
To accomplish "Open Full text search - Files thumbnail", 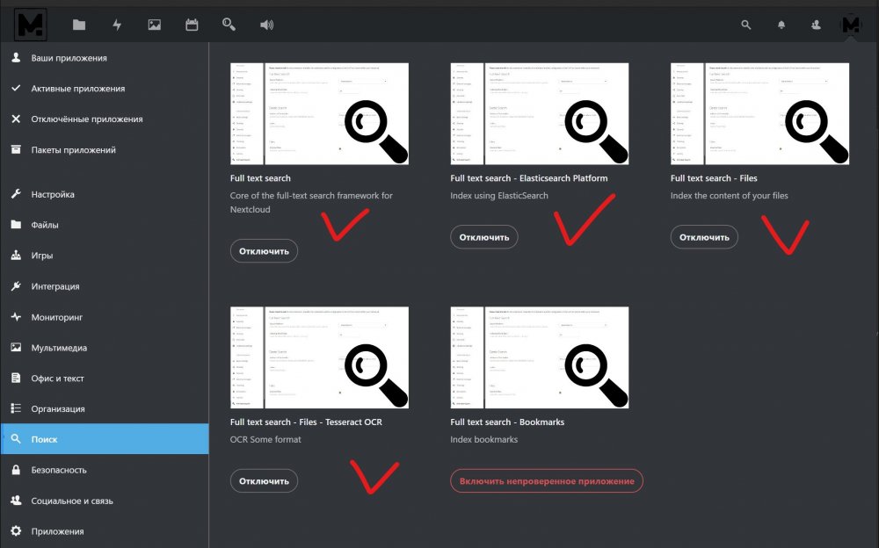I will [759, 114].
